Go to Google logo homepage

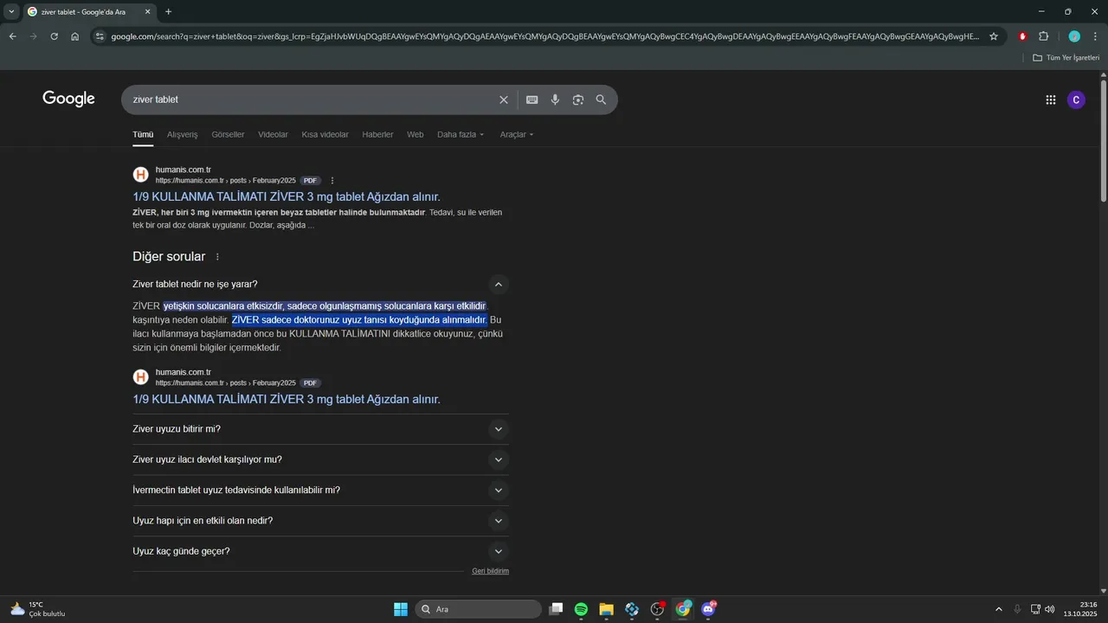coord(68,99)
